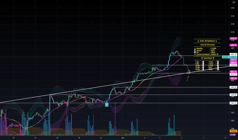This screenshot has height=140, width=238.
Task: Click the 4120 price axis tick
Action: [x=232, y=32]
